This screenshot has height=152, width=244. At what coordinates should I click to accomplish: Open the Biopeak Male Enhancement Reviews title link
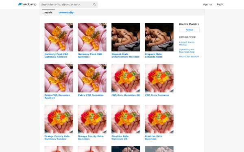click(125, 56)
